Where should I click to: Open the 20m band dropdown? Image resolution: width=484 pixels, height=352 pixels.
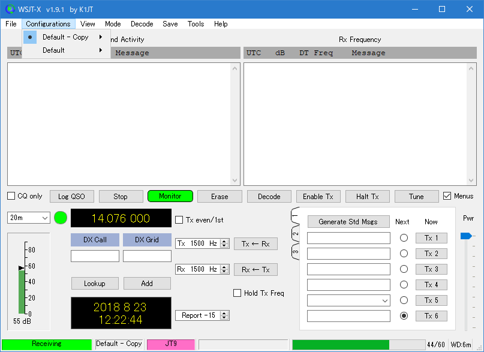pos(28,218)
